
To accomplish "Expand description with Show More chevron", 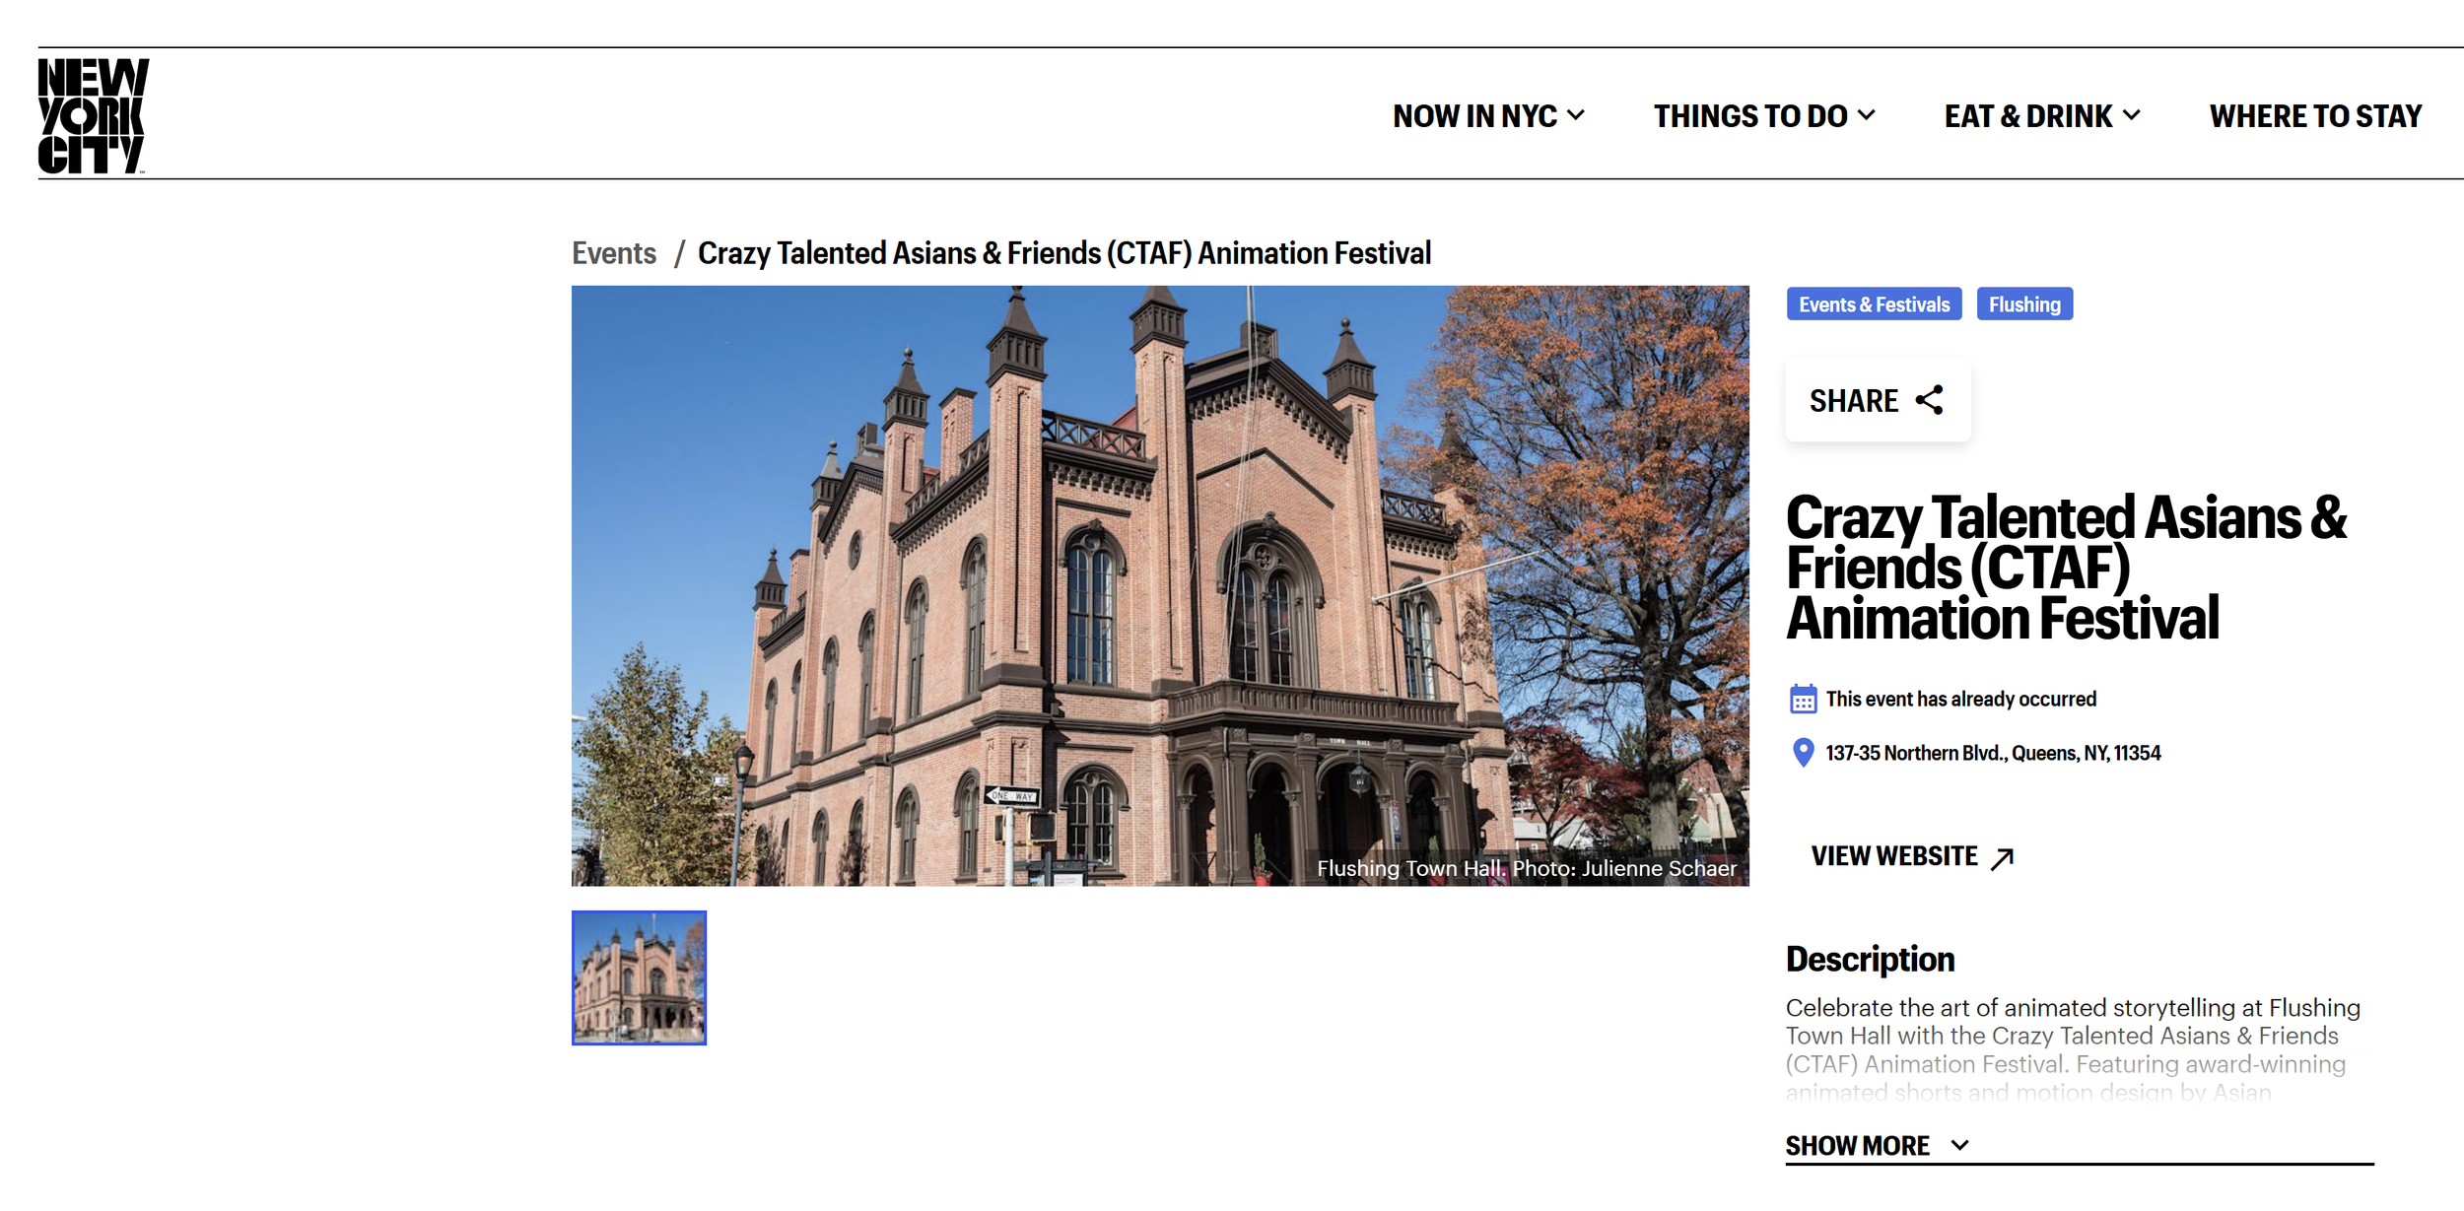I will (x=1959, y=1145).
